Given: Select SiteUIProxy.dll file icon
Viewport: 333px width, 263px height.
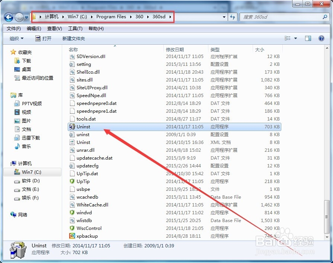Looking at the screenshot, I should [x=72, y=88].
